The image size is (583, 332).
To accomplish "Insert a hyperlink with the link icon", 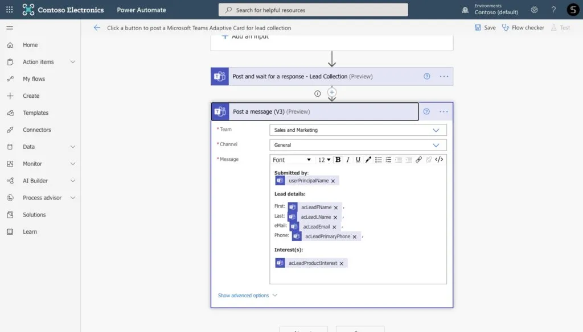I will click(x=418, y=160).
